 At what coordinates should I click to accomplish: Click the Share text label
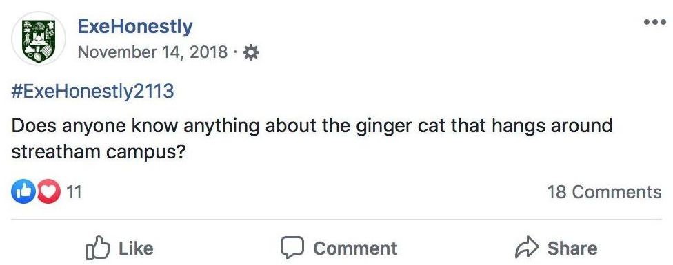(572, 248)
